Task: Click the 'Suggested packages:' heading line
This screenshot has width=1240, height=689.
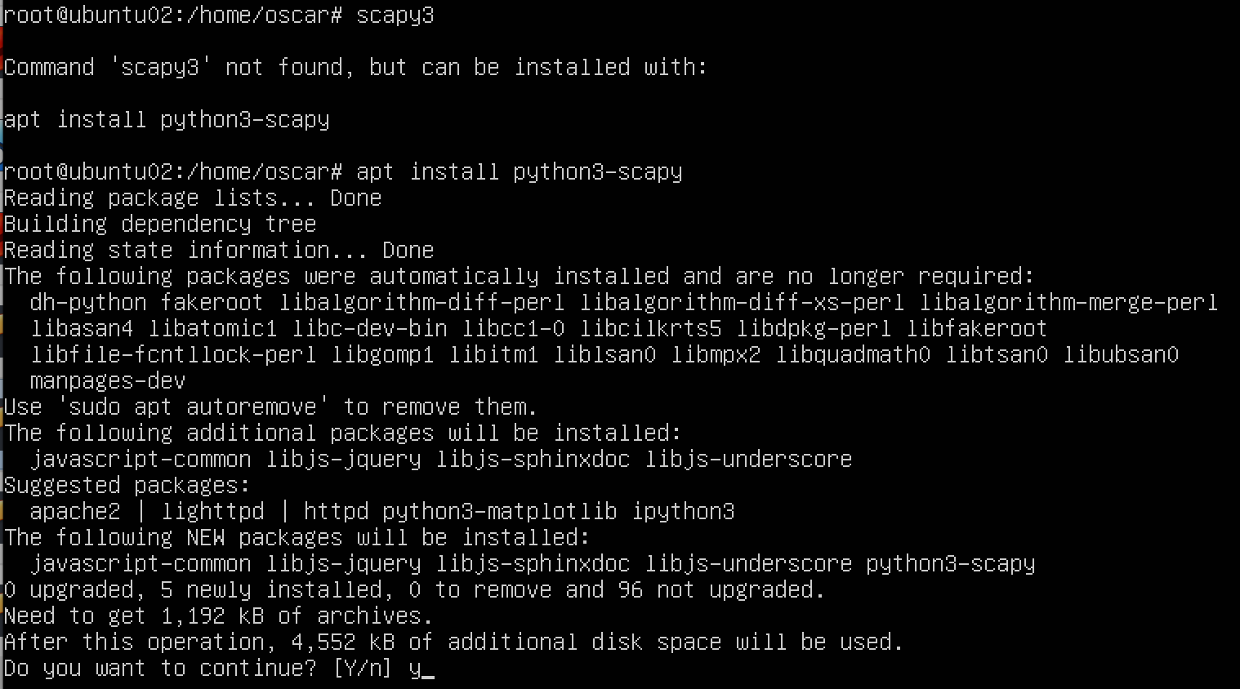Action: (127, 485)
